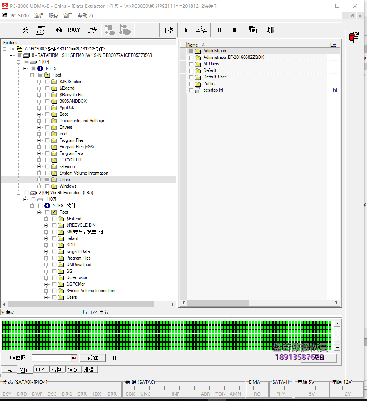367x401 pixels.
Task: Pause the running process in the toolbar
Action: (219, 30)
